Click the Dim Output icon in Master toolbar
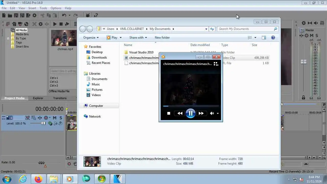The height and width of the screenshot is (184, 327). 316,23
